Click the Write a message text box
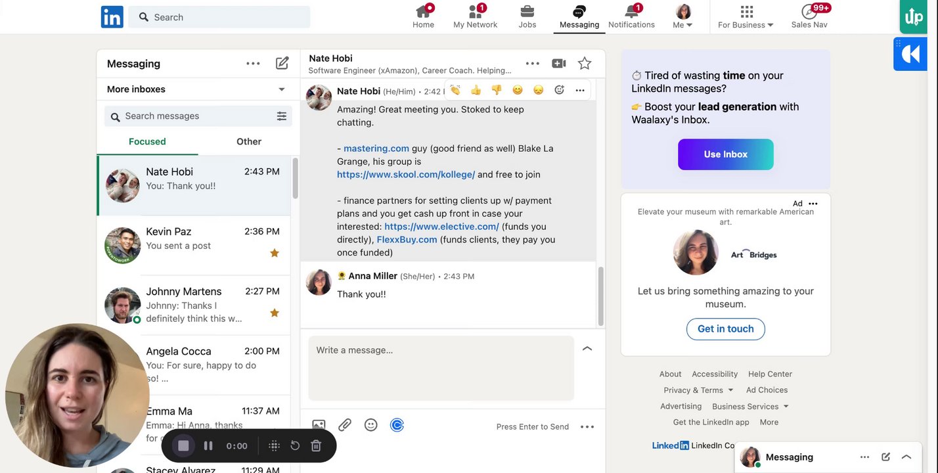 [441, 369]
